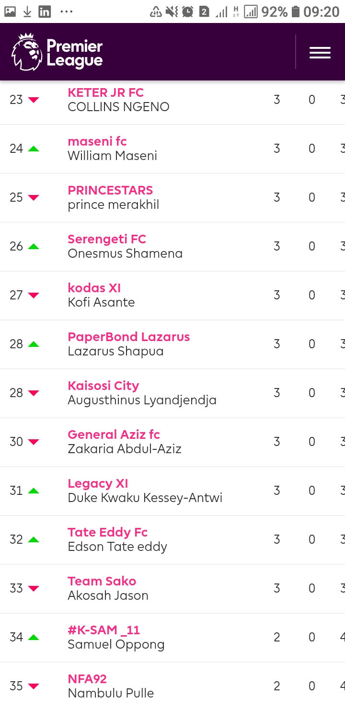
Task: Click the Premier League lion logo
Action: 26,52
